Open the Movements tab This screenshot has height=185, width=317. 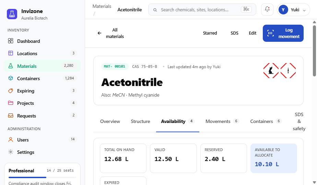222,121
